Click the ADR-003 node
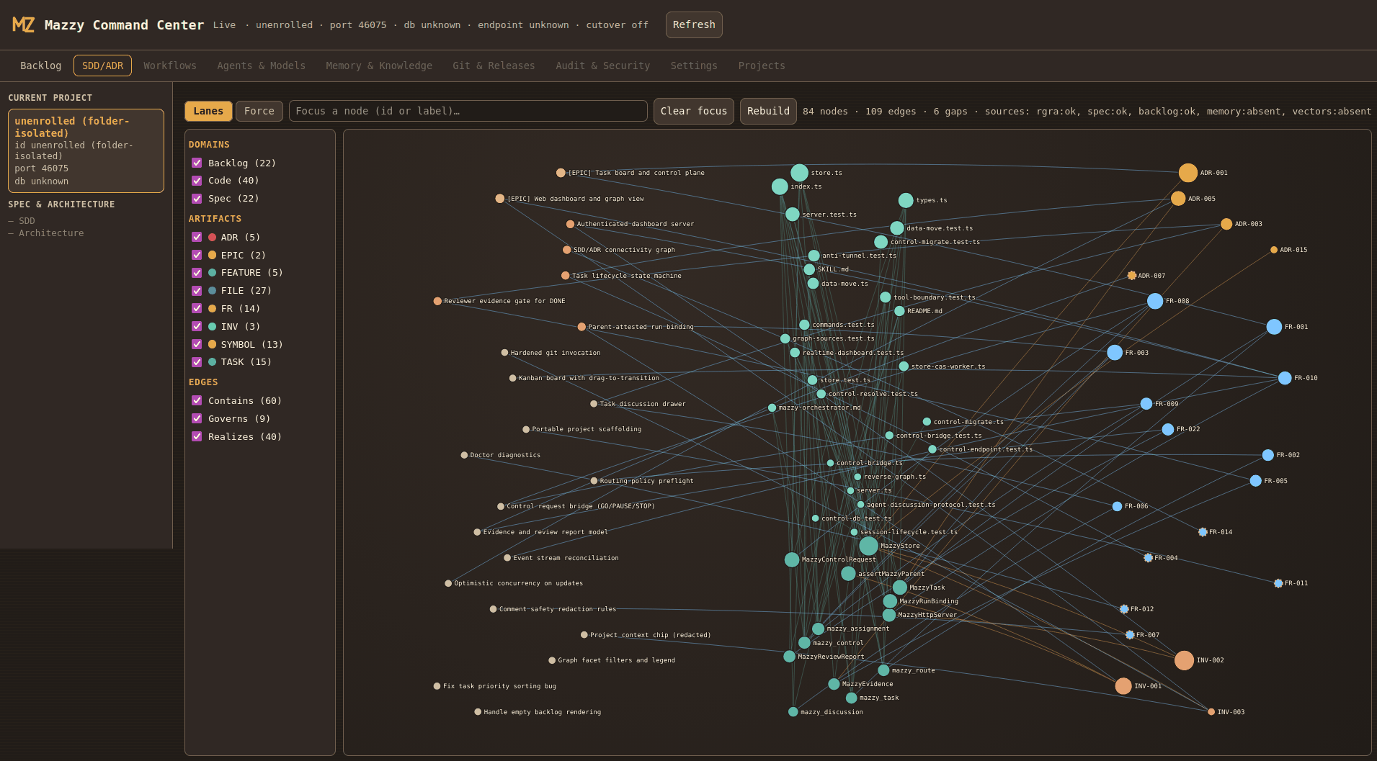Screen dimensions: 1377x761 click(1226, 224)
